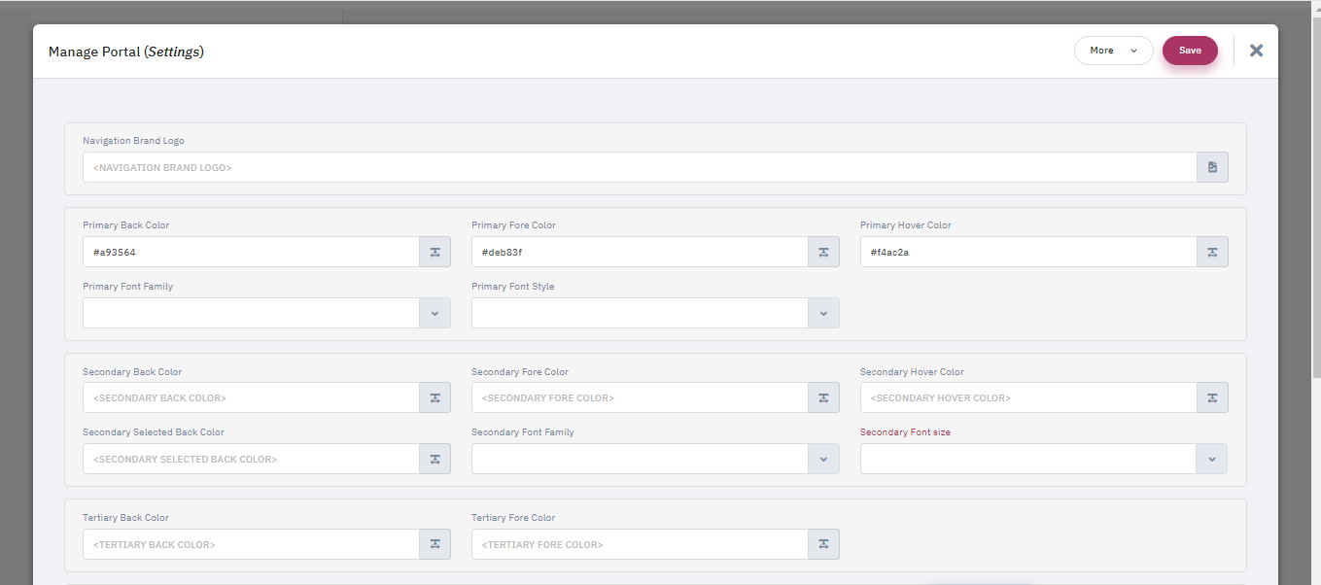Image resolution: width=1321 pixels, height=585 pixels.
Task: Click the Primary Font Style label
Action: 512,287
